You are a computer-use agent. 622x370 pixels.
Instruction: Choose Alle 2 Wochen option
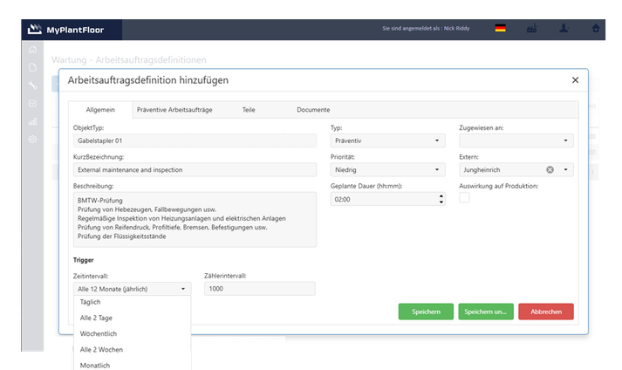pos(132,349)
